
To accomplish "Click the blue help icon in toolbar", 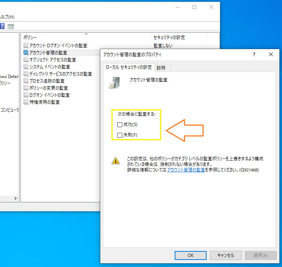I will click(x=2, y=26).
